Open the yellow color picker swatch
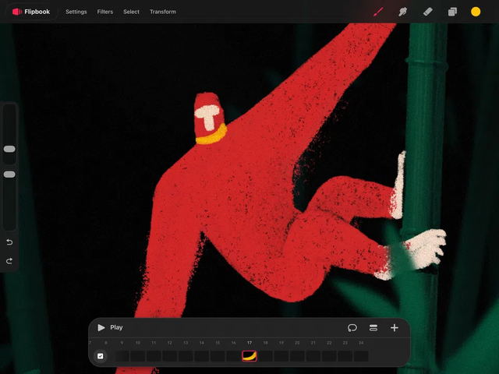This screenshot has width=499, height=374. pyautogui.click(x=476, y=12)
